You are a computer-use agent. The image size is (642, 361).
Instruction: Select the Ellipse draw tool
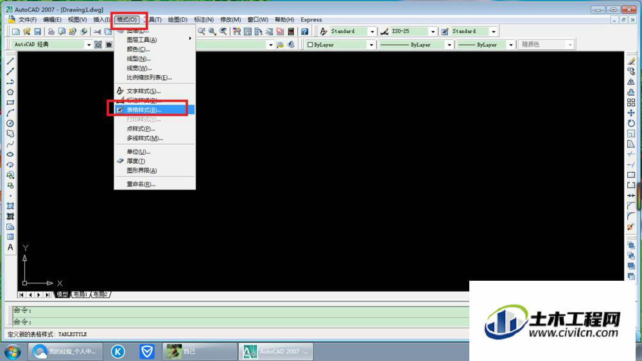pyautogui.click(x=10, y=154)
